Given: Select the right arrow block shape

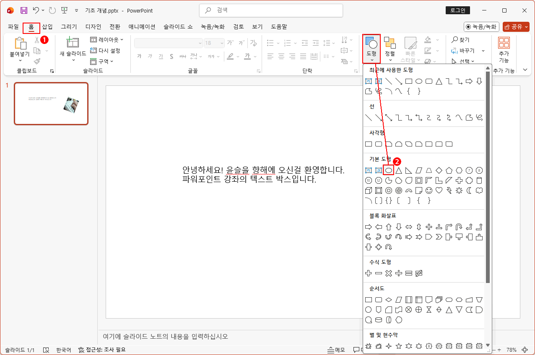Looking at the screenshot, I should [368, 227].
